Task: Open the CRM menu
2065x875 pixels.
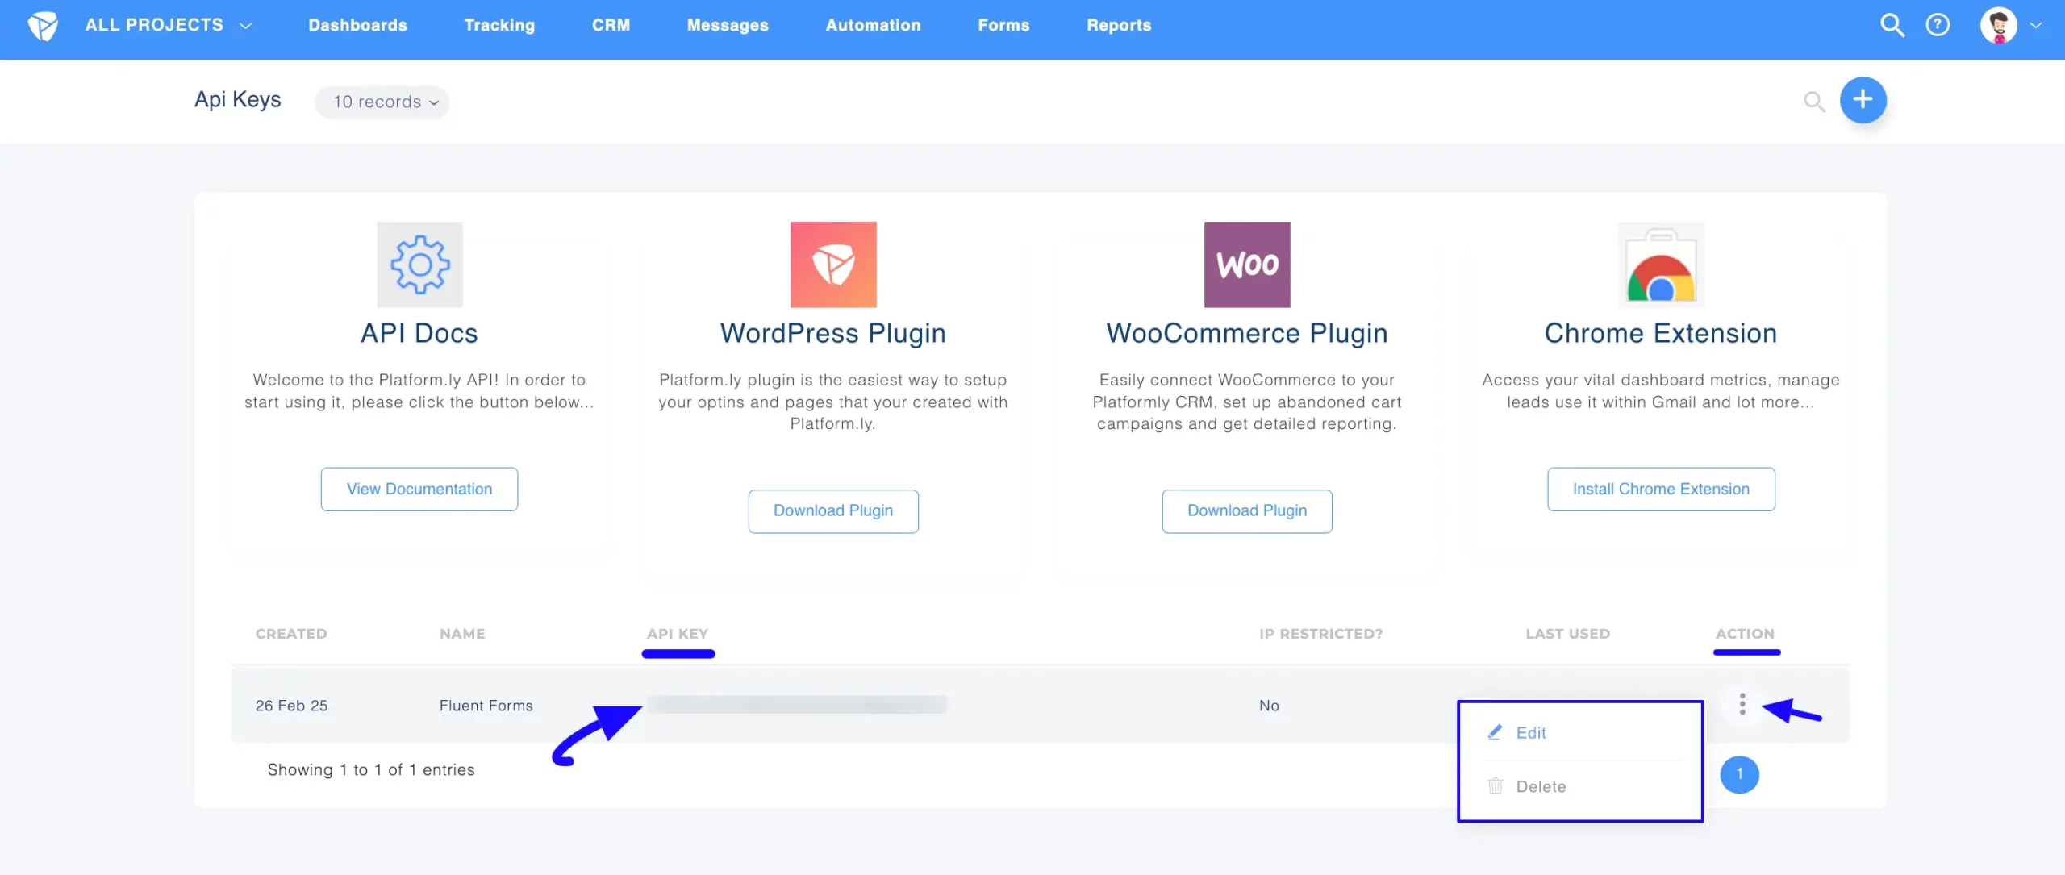Action: tap(611, 25)
